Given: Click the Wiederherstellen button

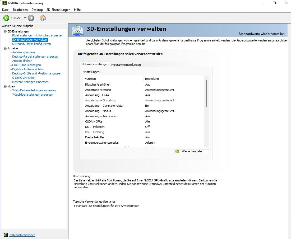Looking at the screenshot, I should click(x=192, y=152).
